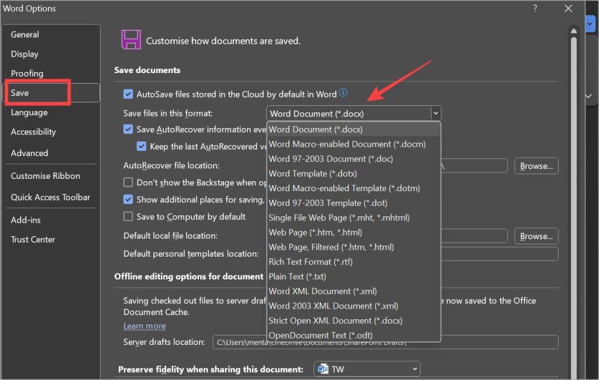Click the Default personal templates location field
Screen dimensions: 599x380
coord(500,254)
